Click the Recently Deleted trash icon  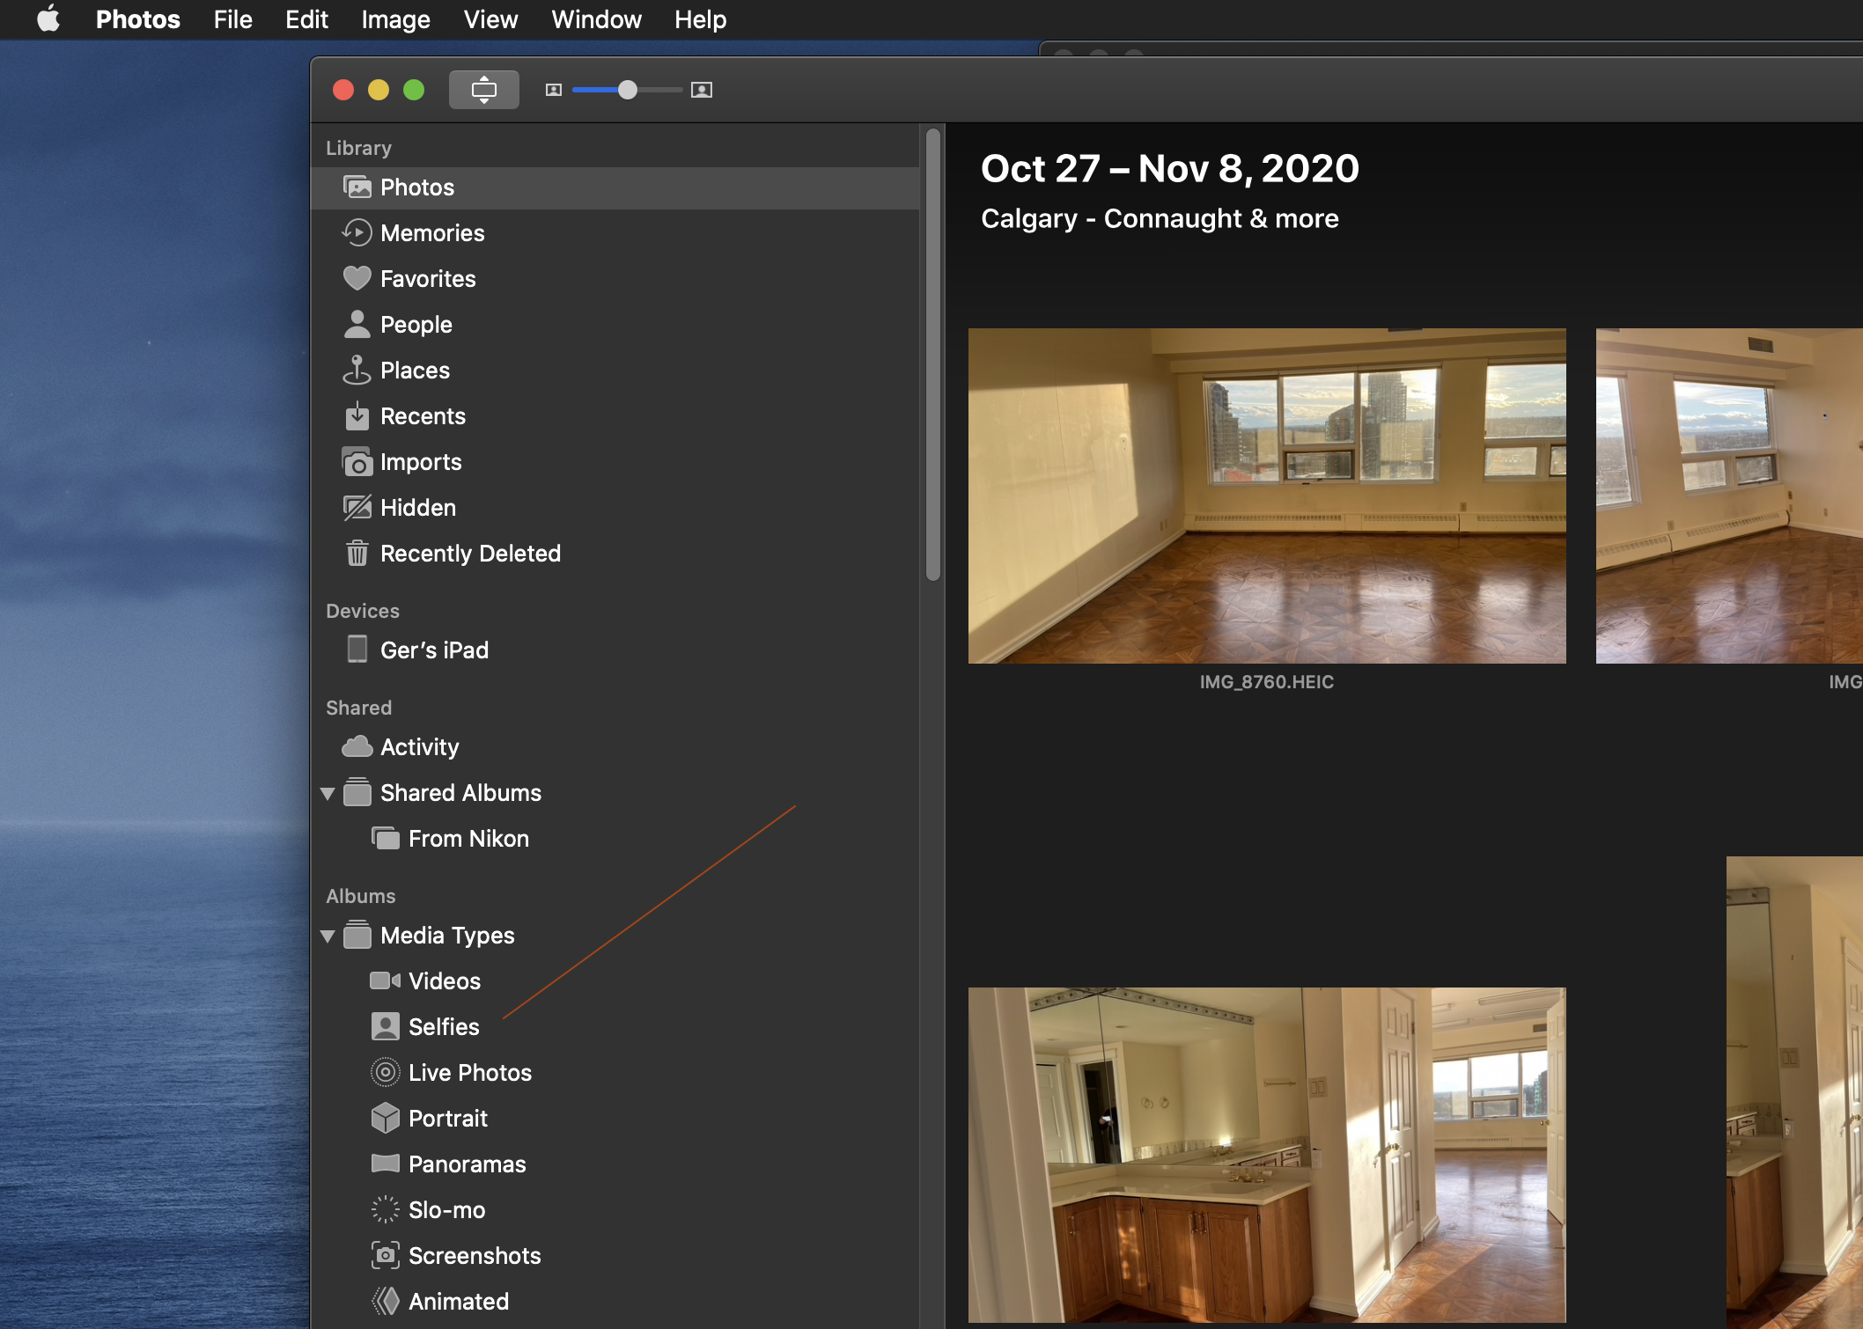coord(357,554)
